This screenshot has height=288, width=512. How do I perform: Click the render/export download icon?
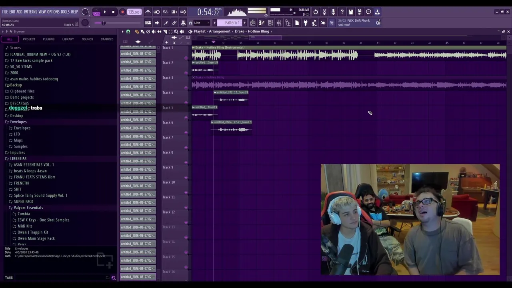pyautogui.click(x=377, y=12)
